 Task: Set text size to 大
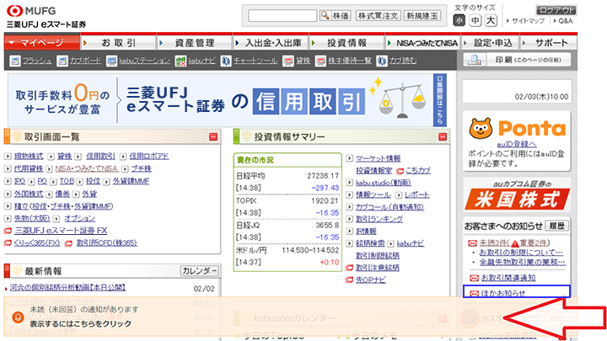[491, 20]
